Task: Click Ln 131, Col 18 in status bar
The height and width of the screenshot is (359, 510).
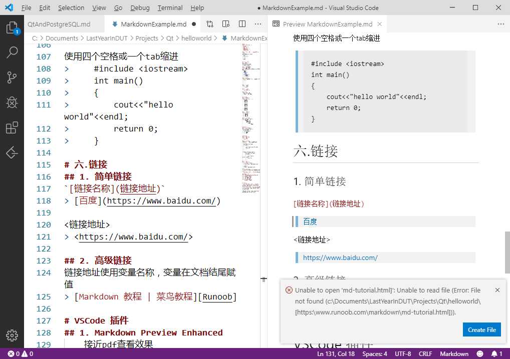Action: point(336,354)
